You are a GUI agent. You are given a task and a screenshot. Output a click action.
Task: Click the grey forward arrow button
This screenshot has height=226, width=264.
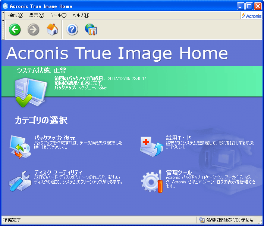tap(33, 30)
